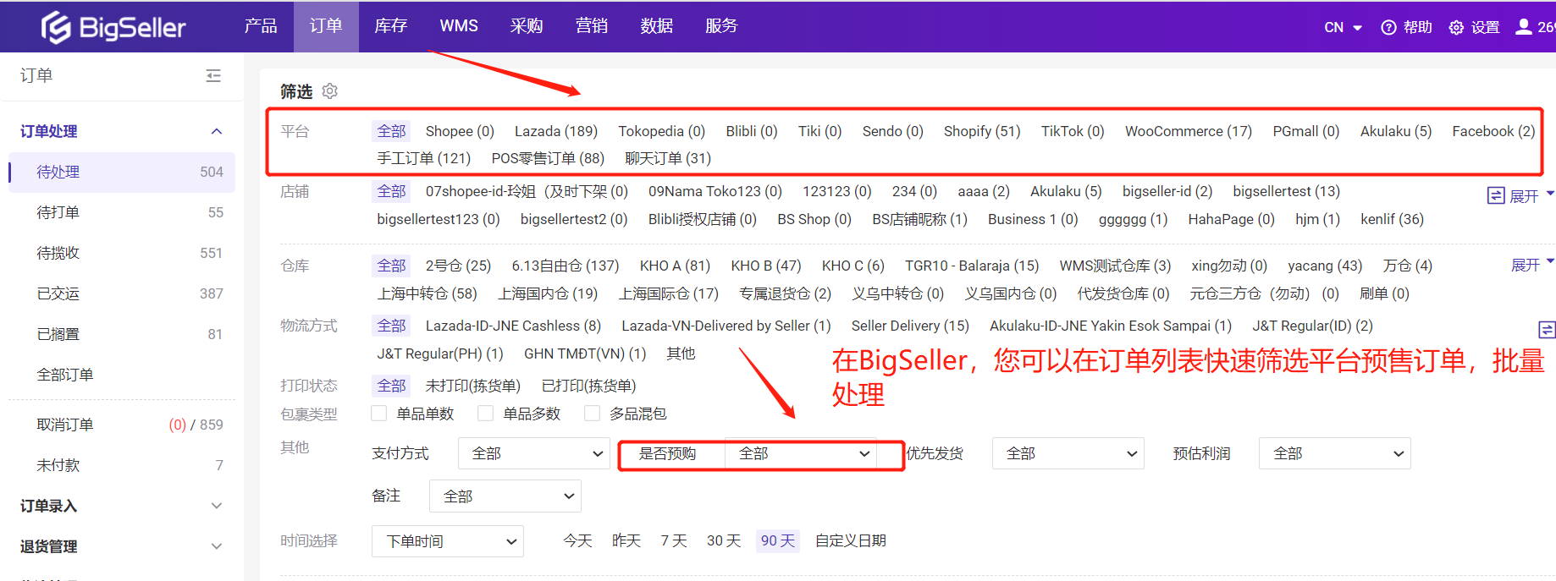
Task: Open the 营销 menu
Action: 592,26
